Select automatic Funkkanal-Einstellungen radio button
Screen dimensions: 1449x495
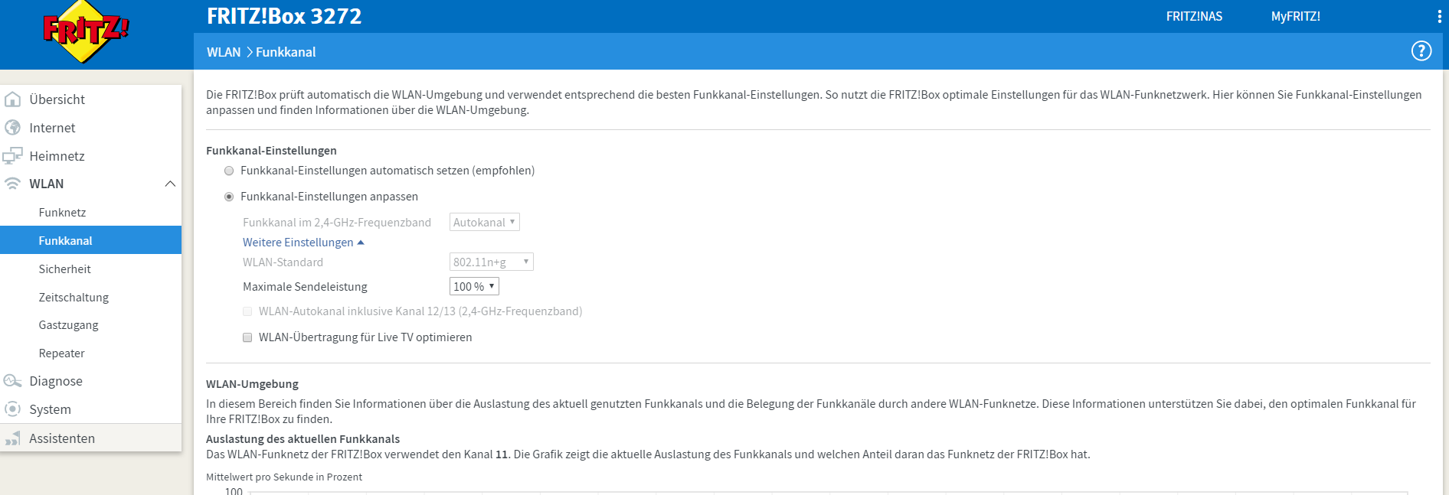pyautogui.click(x=229, y=171)
